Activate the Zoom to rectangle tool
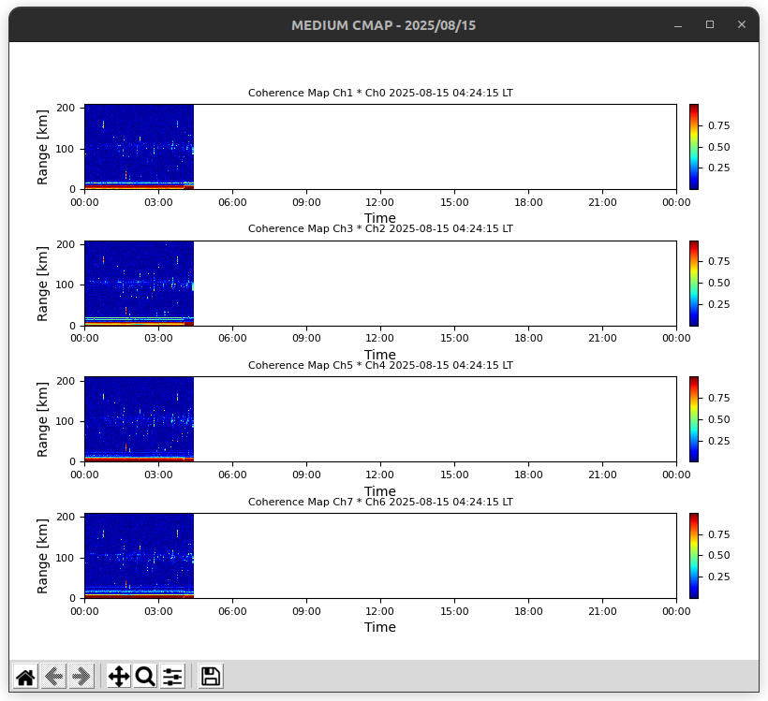Image resolution: width=768 pixels, height=701 pixels. pos(145,677)
